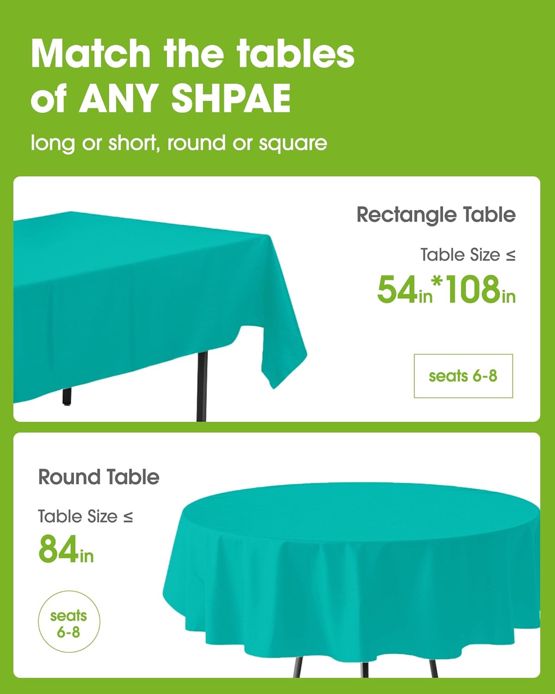Click the "ANY SHPAE" headline text
Viewport: 555px width, 694px height.
(185, 98)
